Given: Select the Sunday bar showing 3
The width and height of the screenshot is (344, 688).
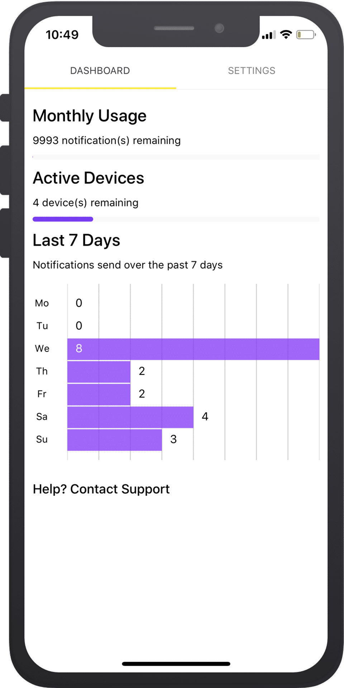Looking at the screenshot, I should tap(115, 440).
